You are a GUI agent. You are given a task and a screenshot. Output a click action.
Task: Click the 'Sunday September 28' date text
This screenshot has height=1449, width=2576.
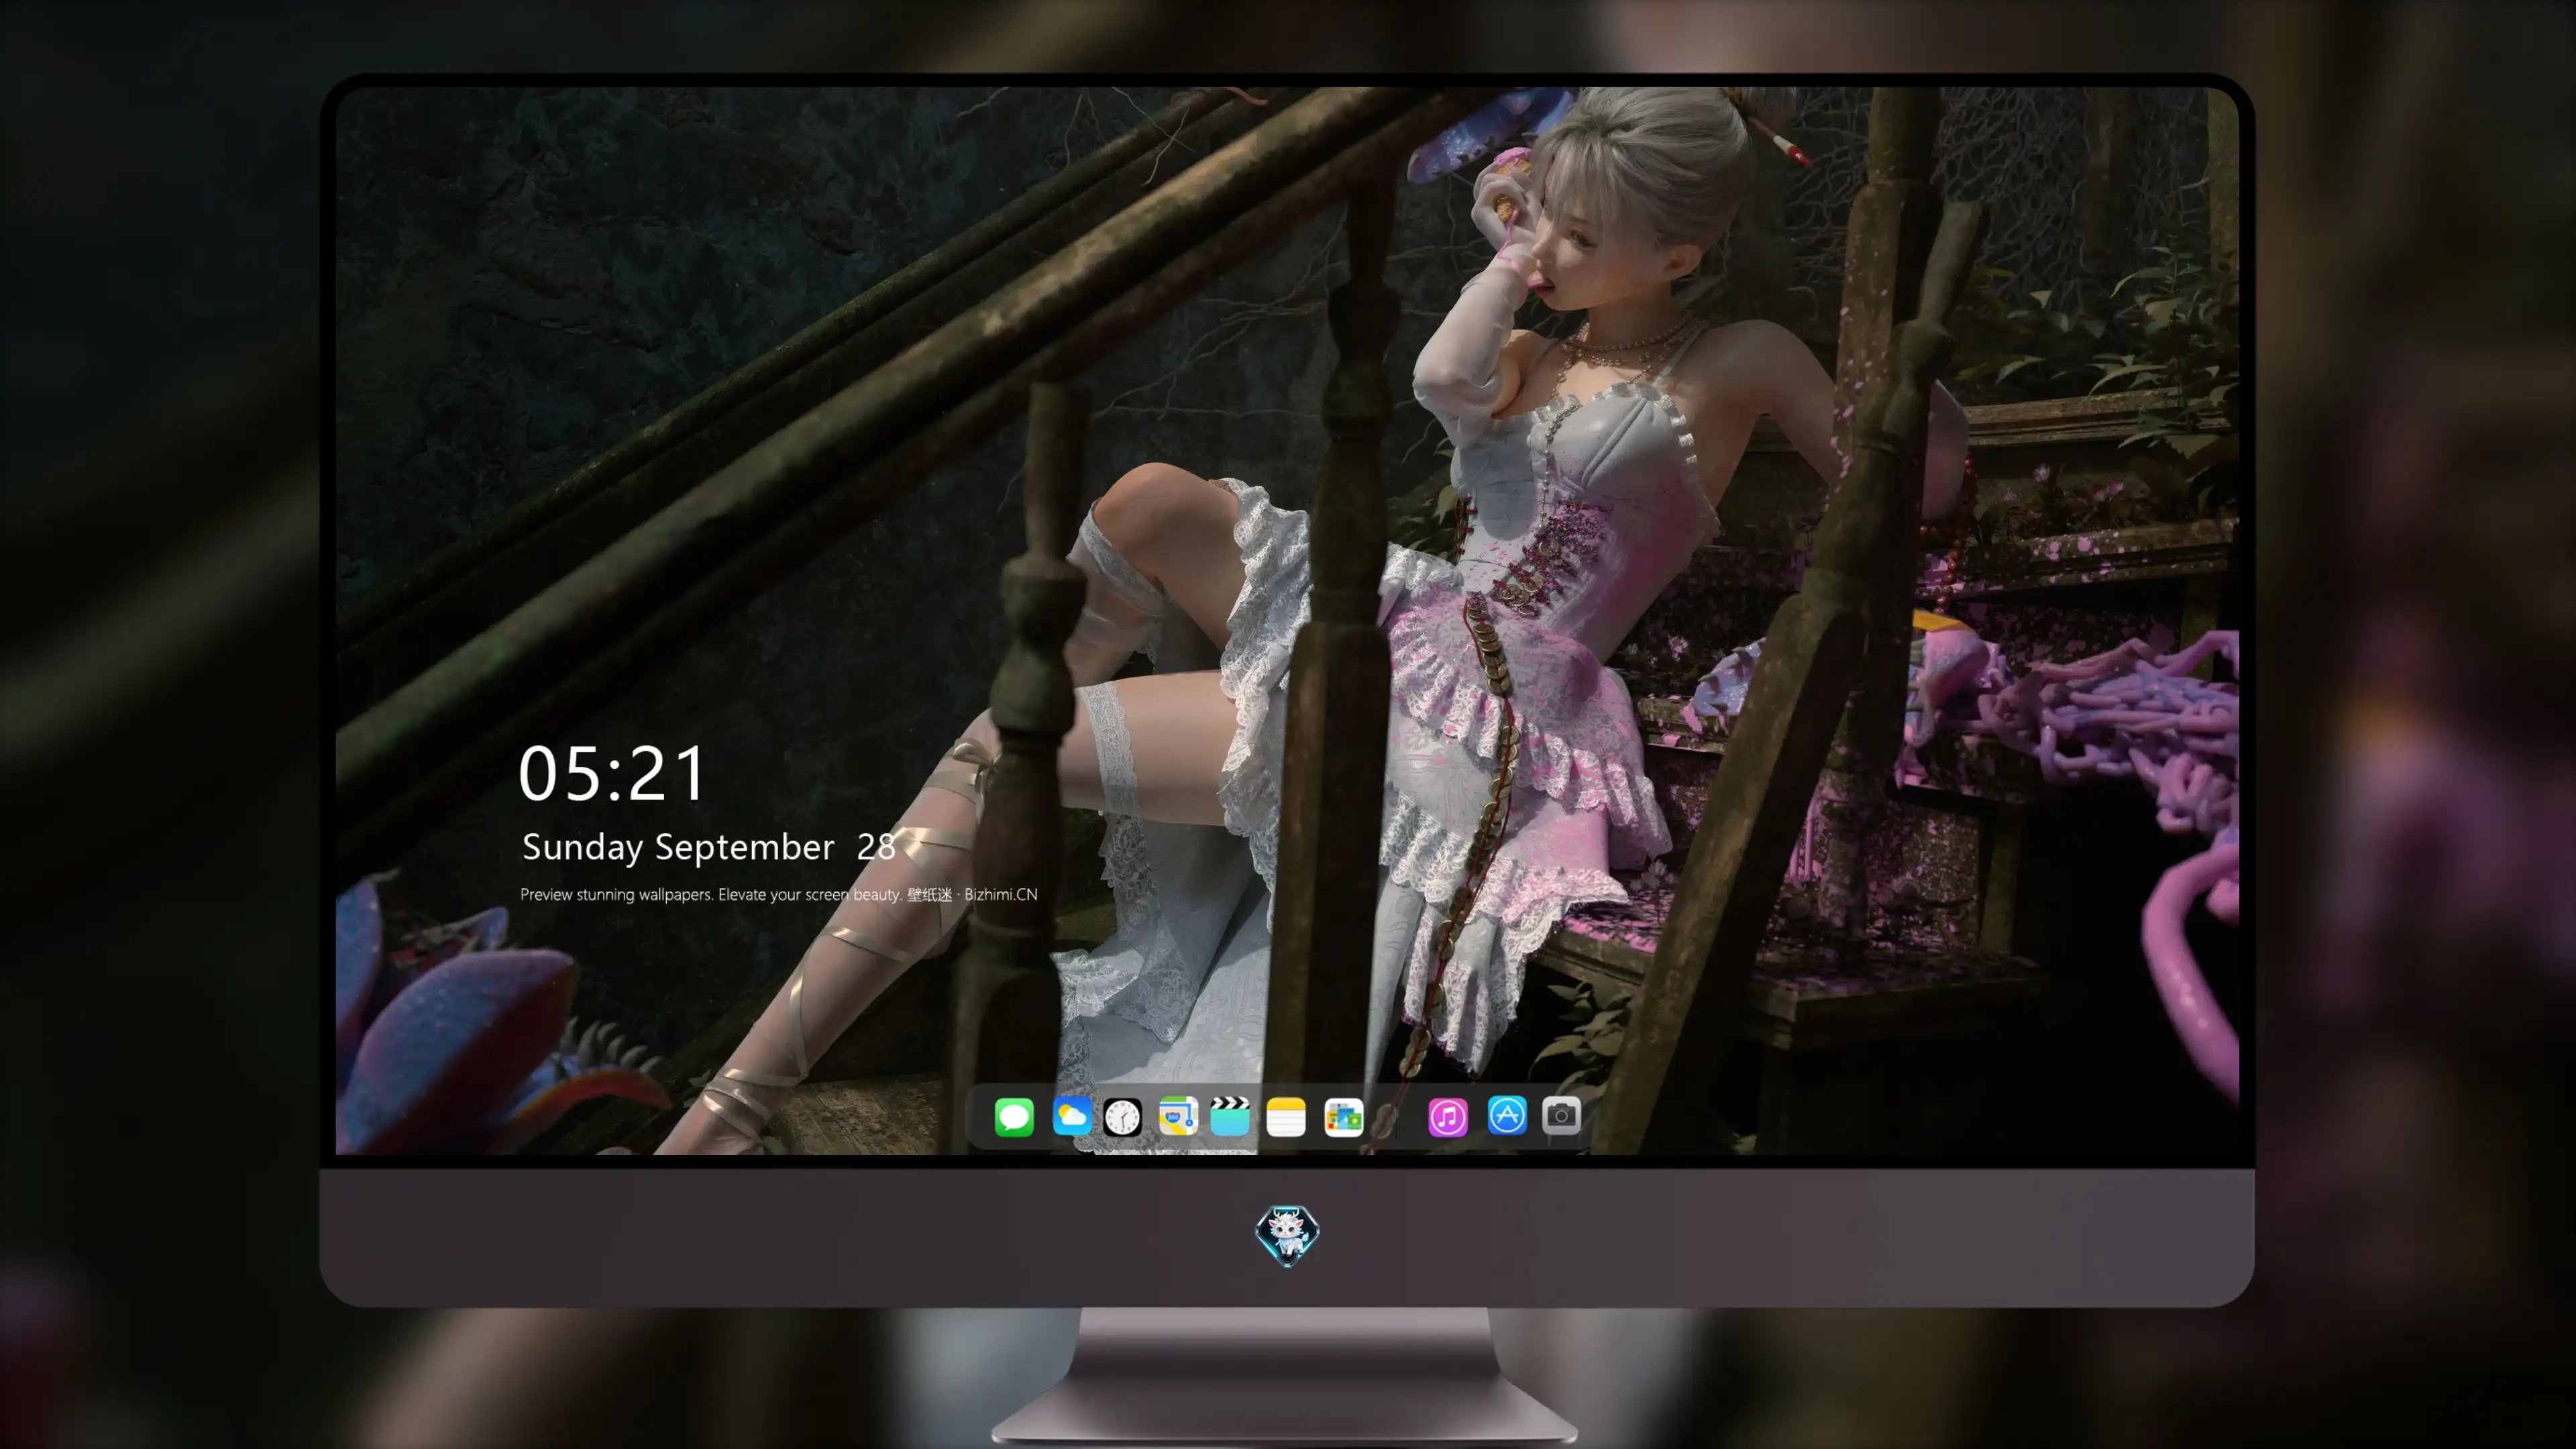(708, 847)
